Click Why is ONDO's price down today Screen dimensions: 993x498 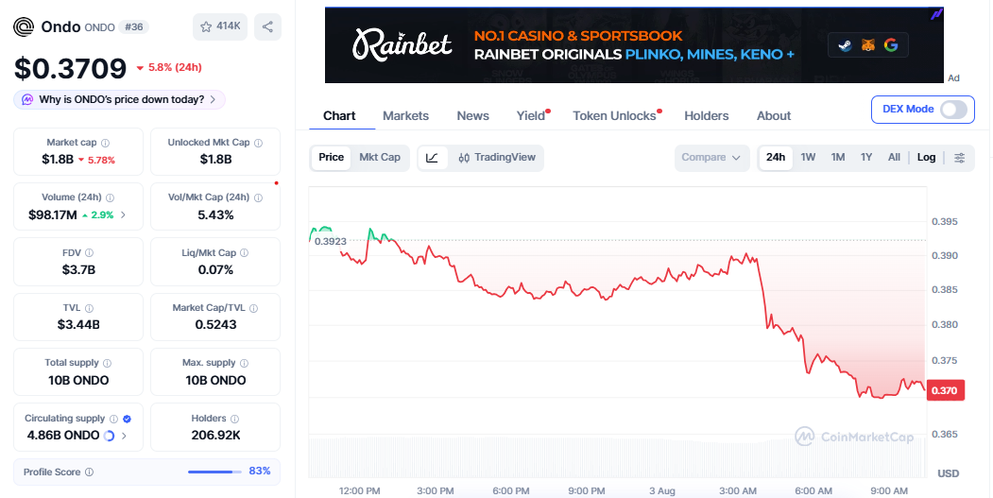coord(122,99)
